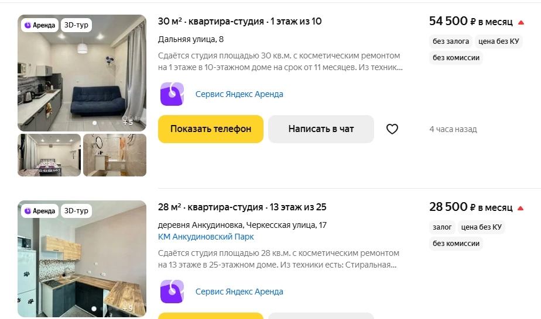Screen dimensions: 541x319
Task: View the kitchen photo of second listing
Action: [x=82, y=259]
